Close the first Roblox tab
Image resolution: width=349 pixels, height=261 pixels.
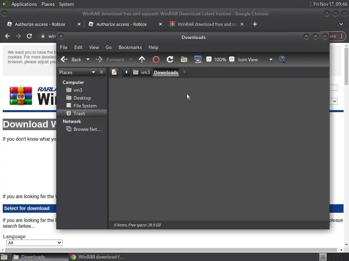(79, 24)
